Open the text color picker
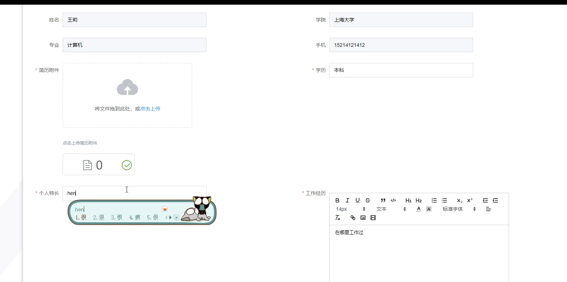The width and height of the screenshot is (567, 282). coord(419,209)
